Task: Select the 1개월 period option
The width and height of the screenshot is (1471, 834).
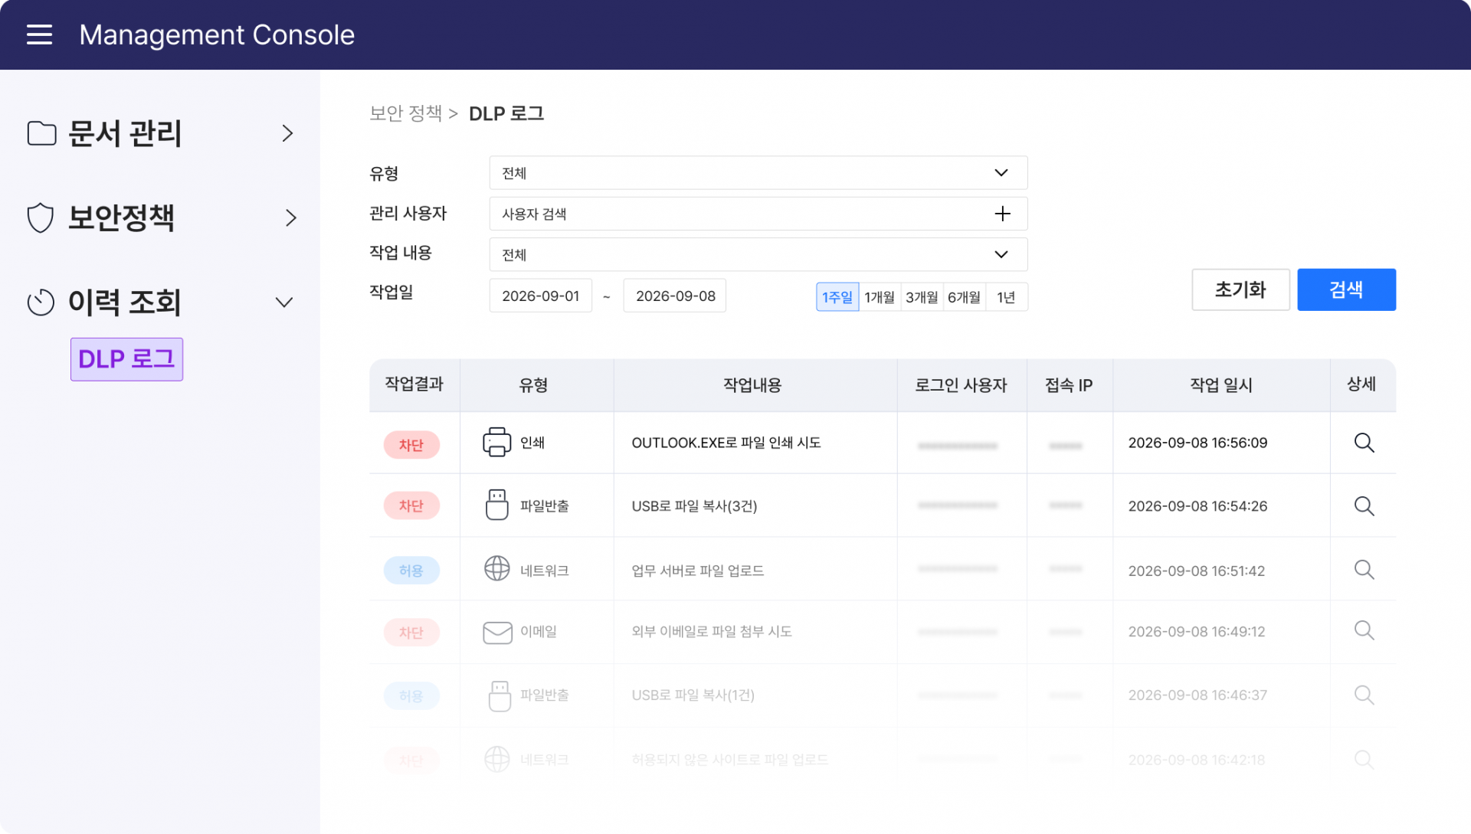Action: (x=880, y=296)
